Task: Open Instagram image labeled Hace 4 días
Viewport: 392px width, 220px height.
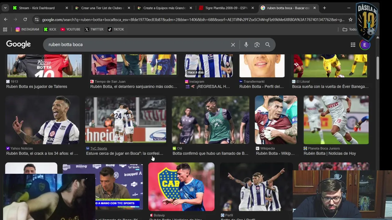Action: click(x=209, y=66)
